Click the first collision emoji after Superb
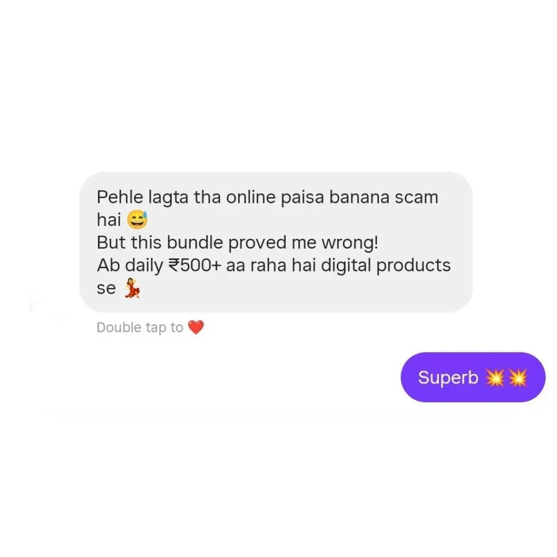Viewport: 557px width, 557px height. point(495,377)
